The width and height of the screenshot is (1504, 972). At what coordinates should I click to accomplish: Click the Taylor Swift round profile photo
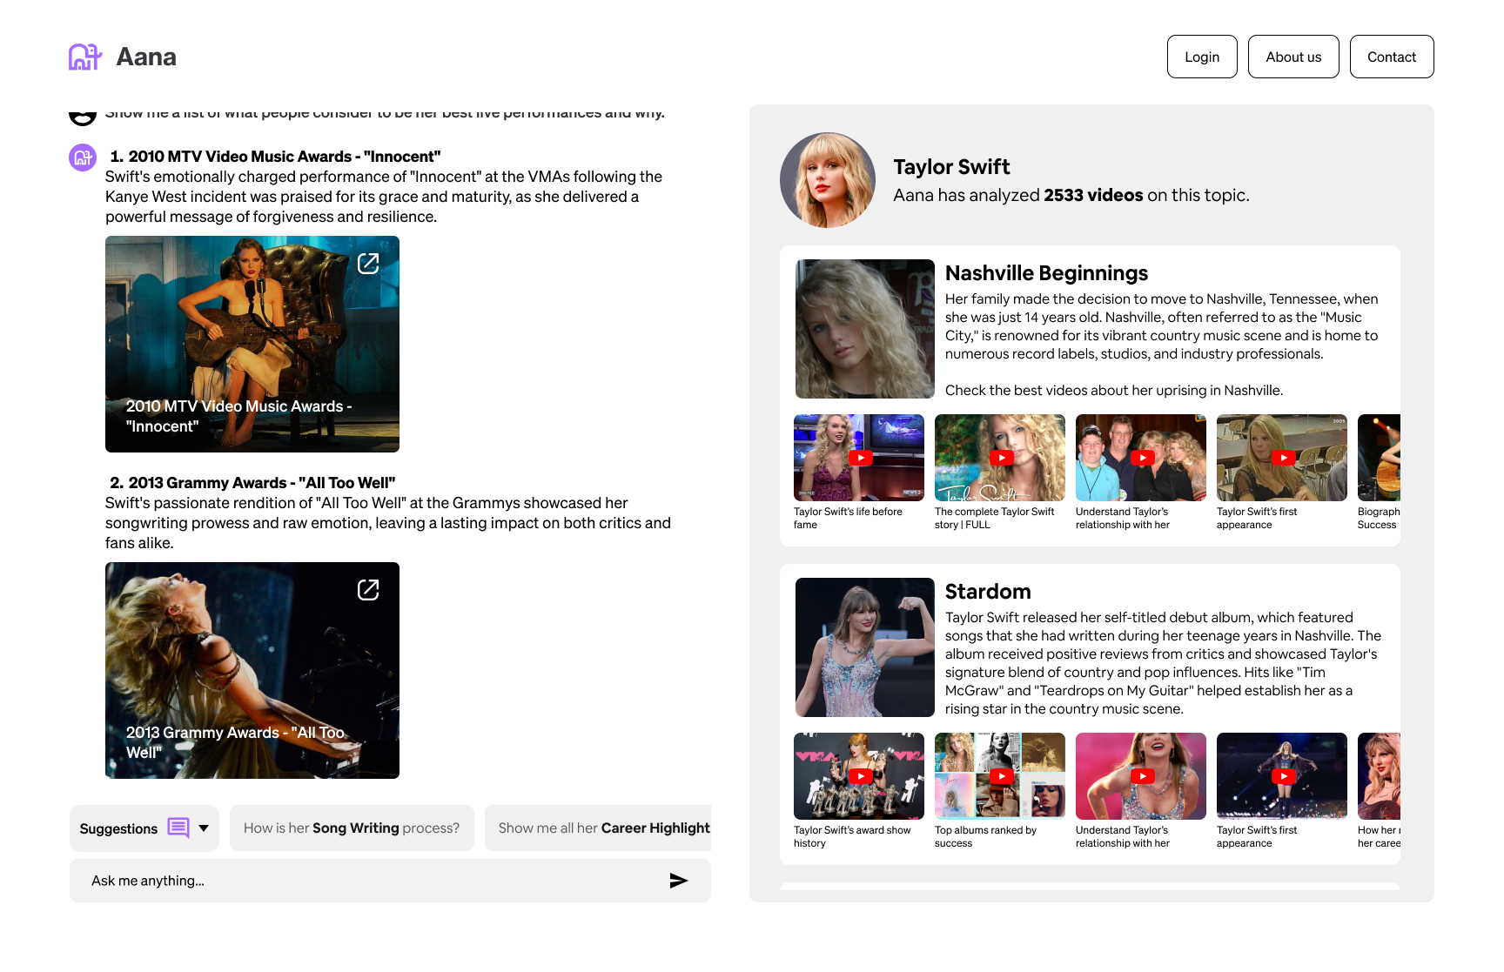(x=828, y=180)
